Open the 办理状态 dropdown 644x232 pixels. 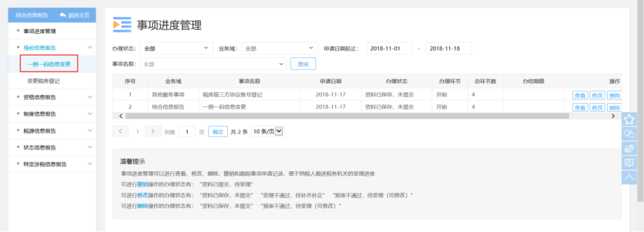[176, 48]
